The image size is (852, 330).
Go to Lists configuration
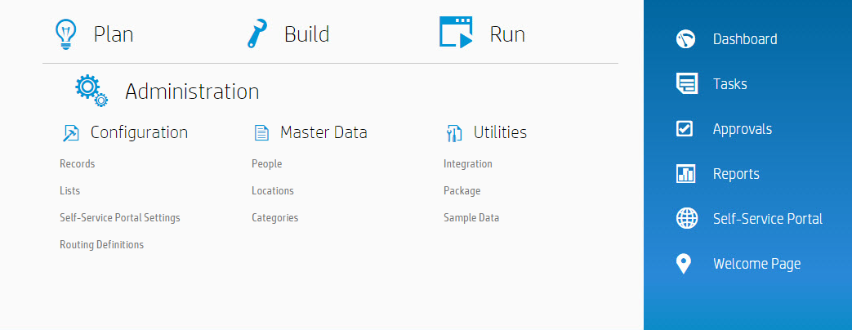pos(70,191)
